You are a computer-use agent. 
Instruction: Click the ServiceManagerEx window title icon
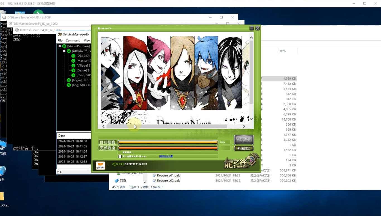60,34
